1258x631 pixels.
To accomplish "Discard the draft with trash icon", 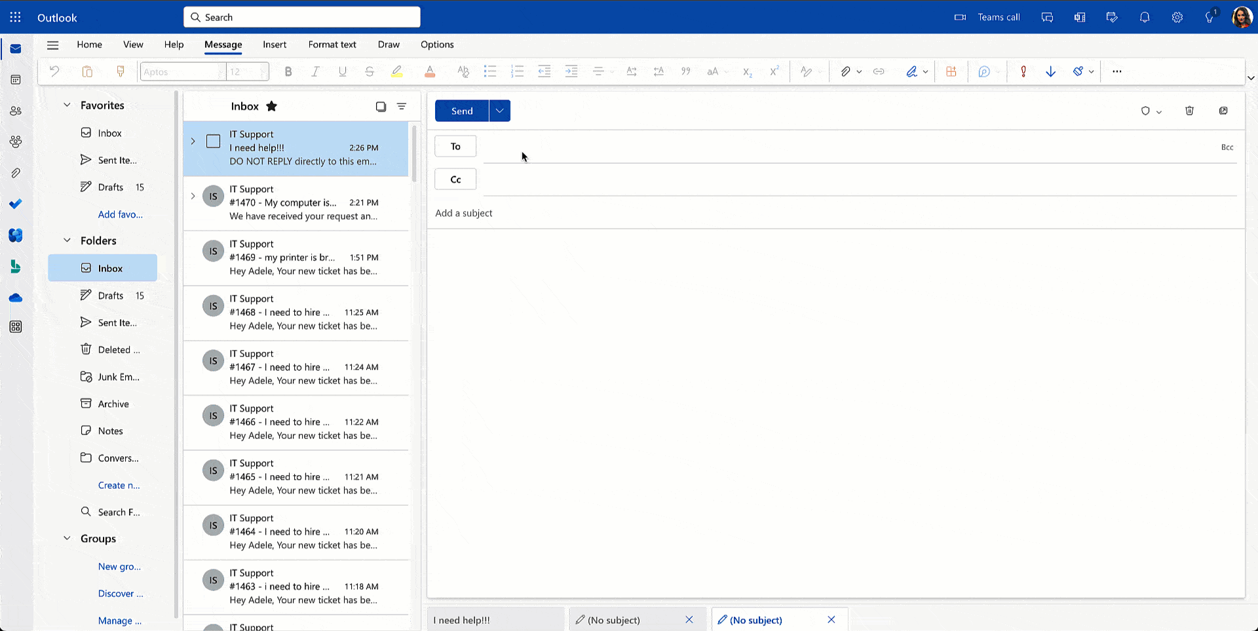I will (1189, 111).
